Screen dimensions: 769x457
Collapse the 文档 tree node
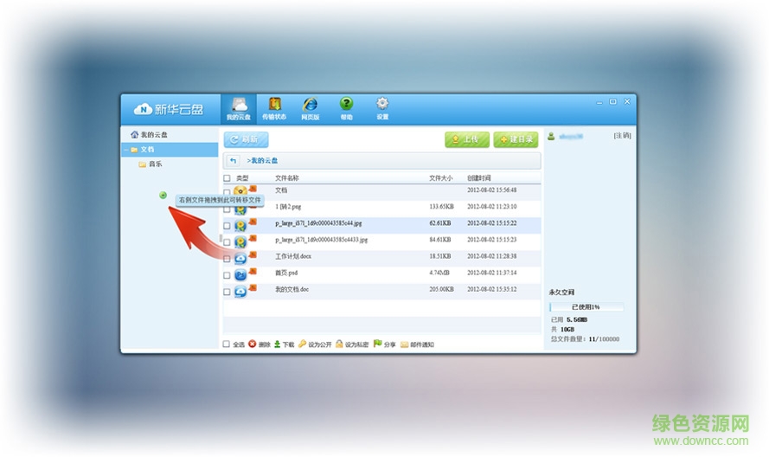pyautogui.click(x=125, y=150)
